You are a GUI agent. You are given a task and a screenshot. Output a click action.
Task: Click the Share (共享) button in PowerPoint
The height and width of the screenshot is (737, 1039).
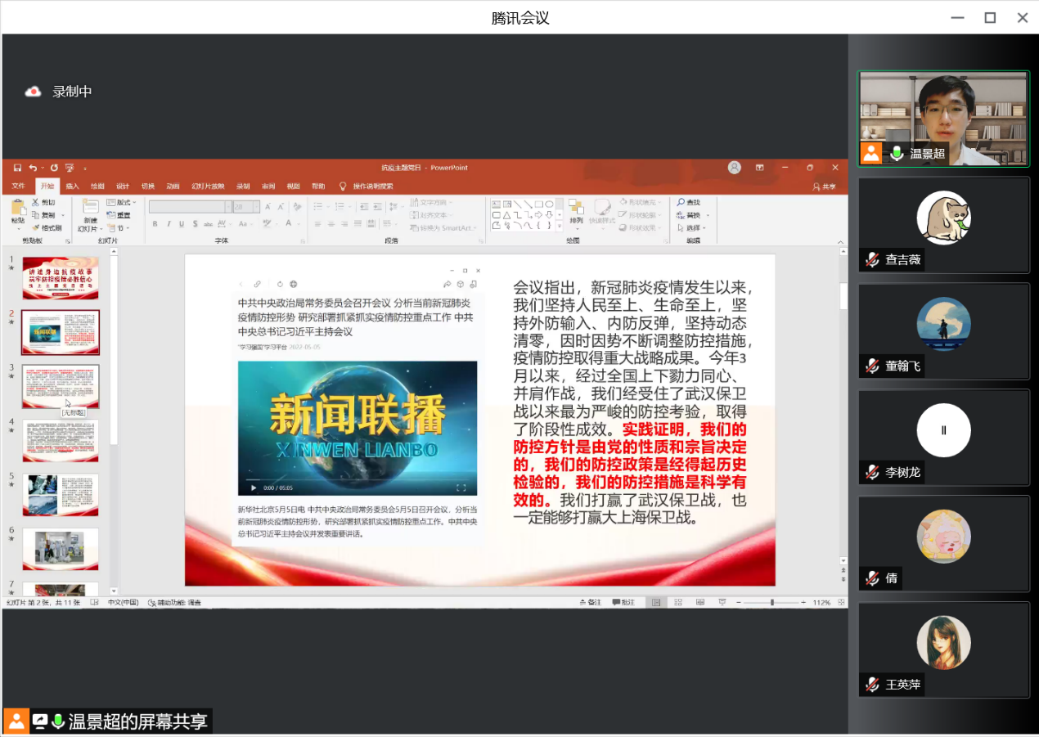[x=825, y=186]
